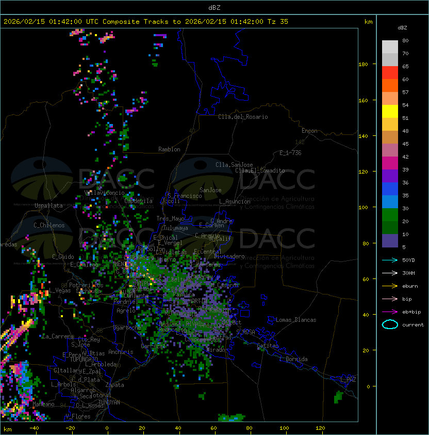Select the green 20-30 dBZ swatch
Screen dimensions: 429x435
tap(390, 214)
